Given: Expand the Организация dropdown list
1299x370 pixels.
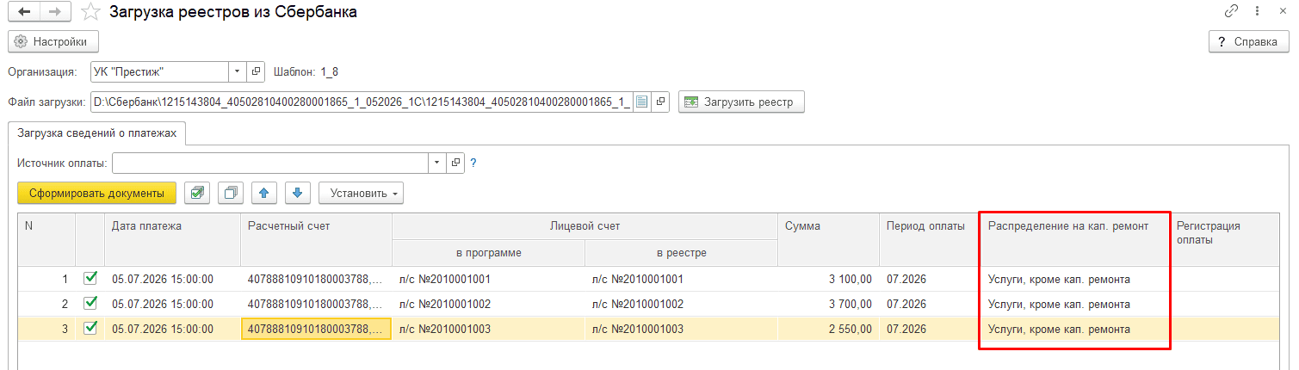Looking at the screenshot, I should pos(238,71).
